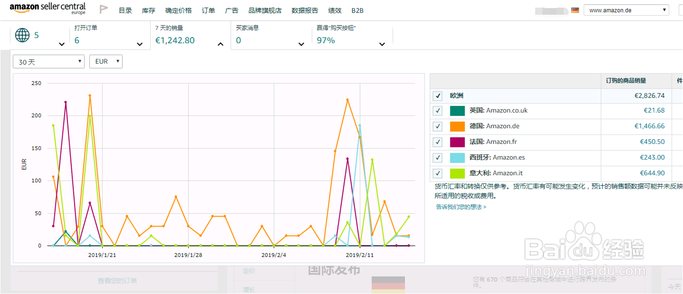
Task: Click the 2019/1/28 chart date label
Action: pyautogui.click(x=188, y=255)
